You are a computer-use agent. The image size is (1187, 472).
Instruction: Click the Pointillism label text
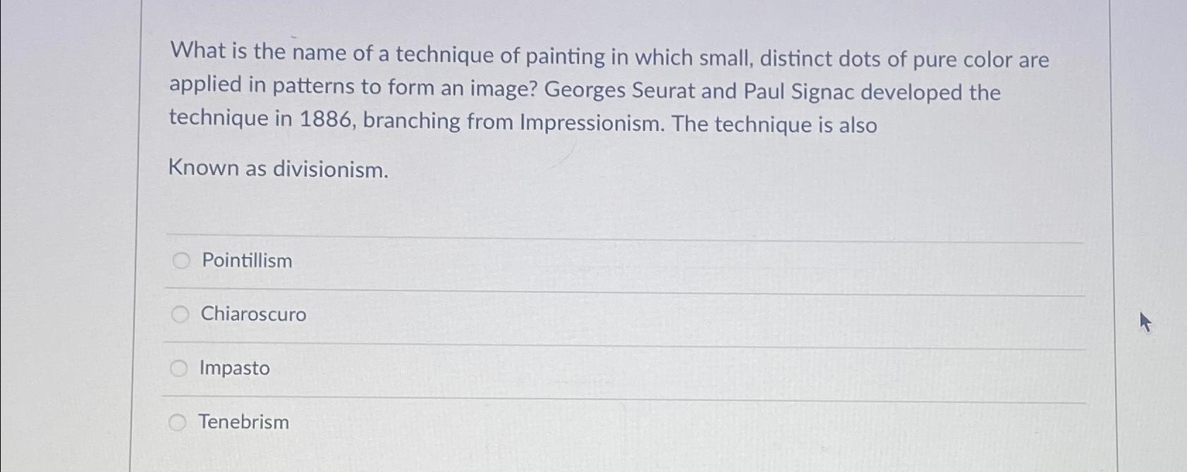click(x=246, y=261)
